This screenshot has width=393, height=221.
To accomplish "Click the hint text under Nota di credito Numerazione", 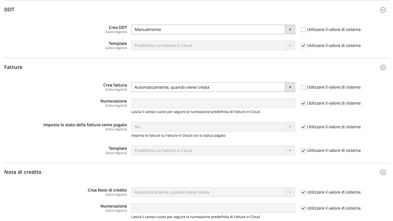I will coord(196,217).
